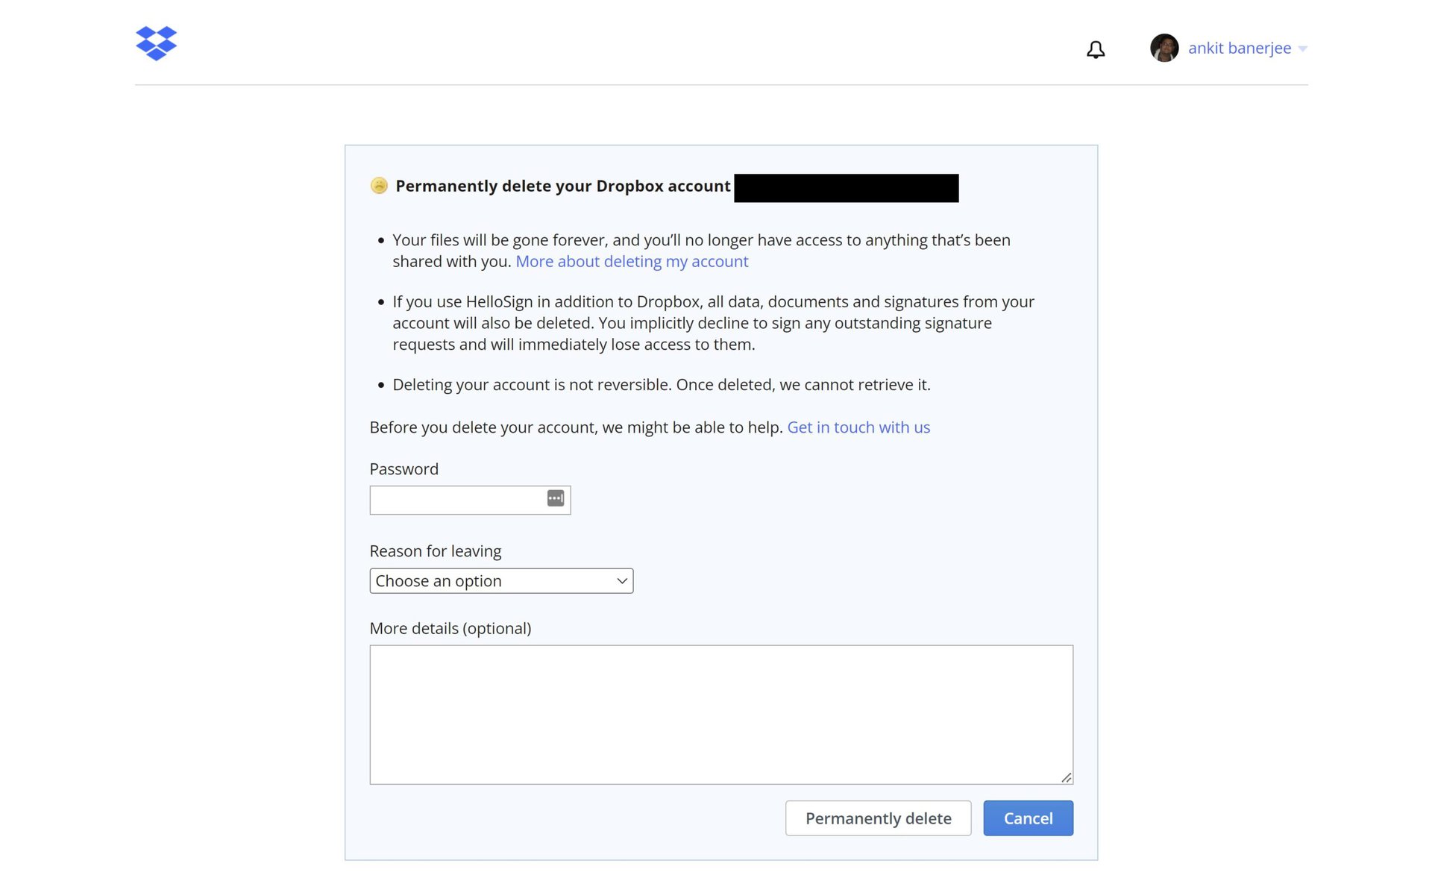1432x872 pixels.
Task: Click Get in touch with us link
Action: pos(858,427)
